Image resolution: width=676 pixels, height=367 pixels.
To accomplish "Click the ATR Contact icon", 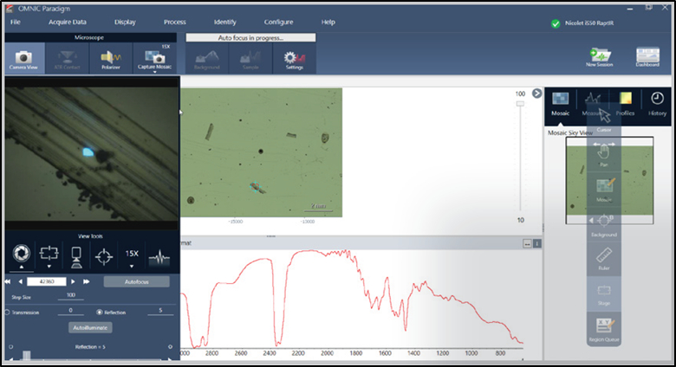I will pos(67,59).
